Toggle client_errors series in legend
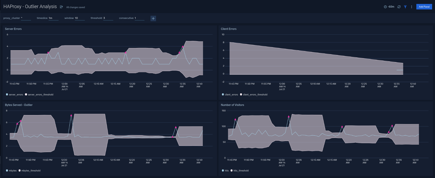This screenshot has height=178, width=435. 231,95
